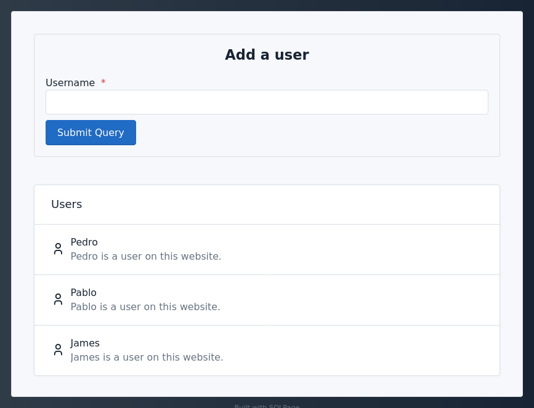The image size is (534, 408).
Task: Click the person icon beside Pablo
Action: pyautogui.click(x=58, y=299)
